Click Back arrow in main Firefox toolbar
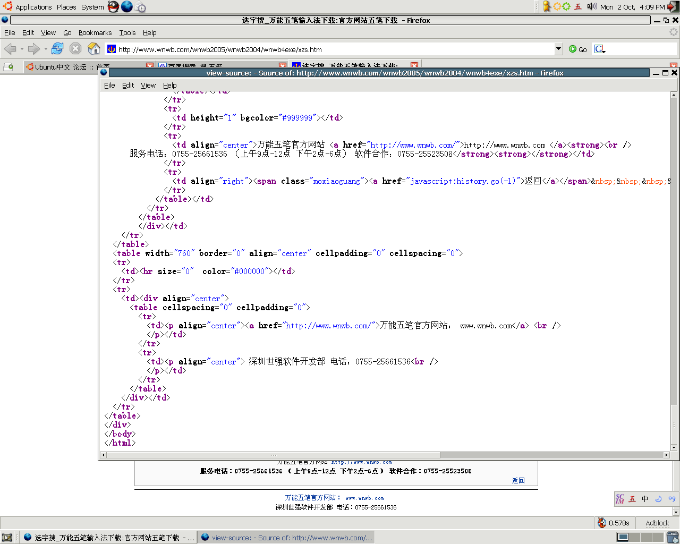Viewport: 680px width, 544px height. point(10,49)
